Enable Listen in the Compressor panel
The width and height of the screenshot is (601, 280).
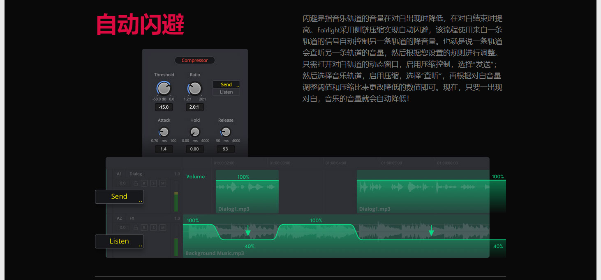point(226,92)
